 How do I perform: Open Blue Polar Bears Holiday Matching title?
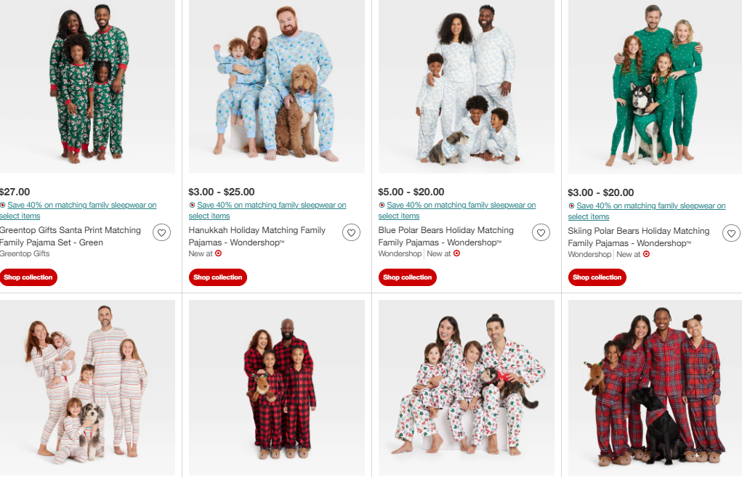(445, 237)
